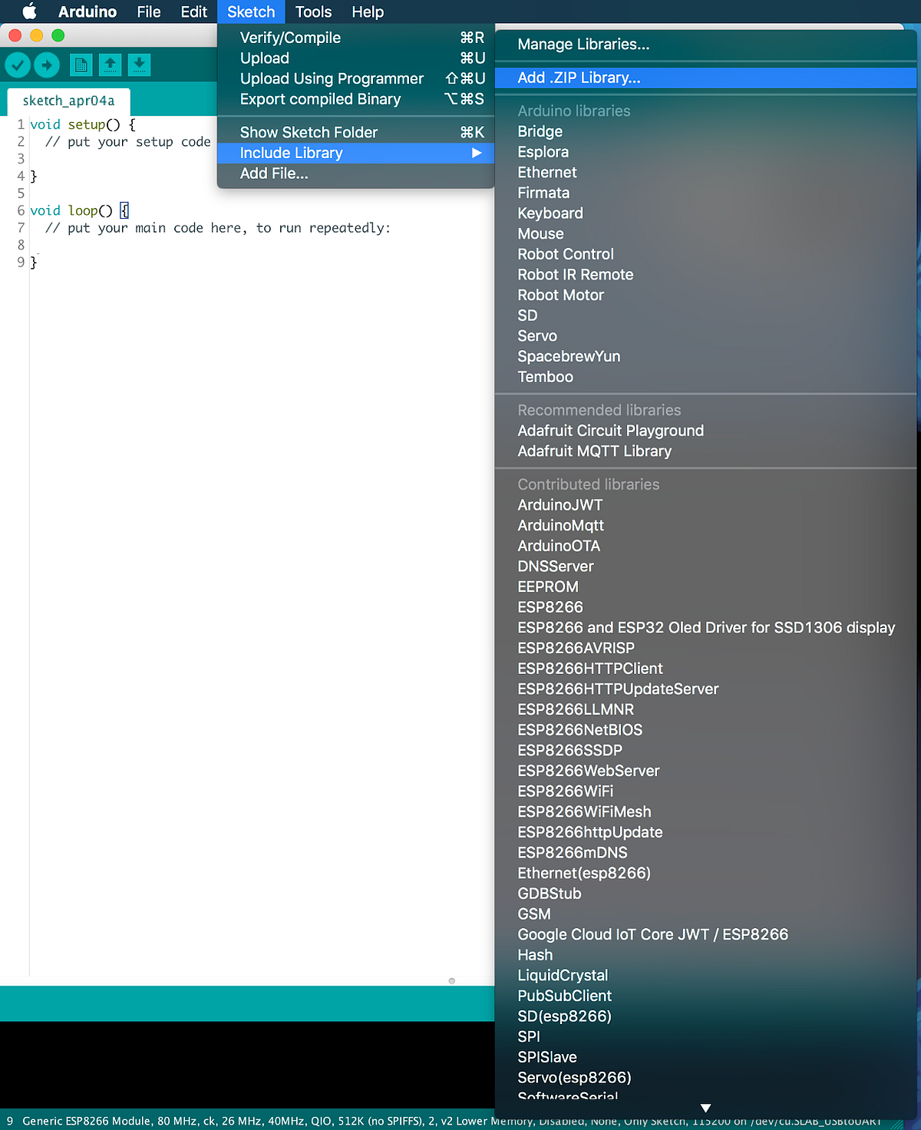Click the Upload arrow toolbar icon
The height and width of the screenshot is (1130, 921).
coord(47,65)
